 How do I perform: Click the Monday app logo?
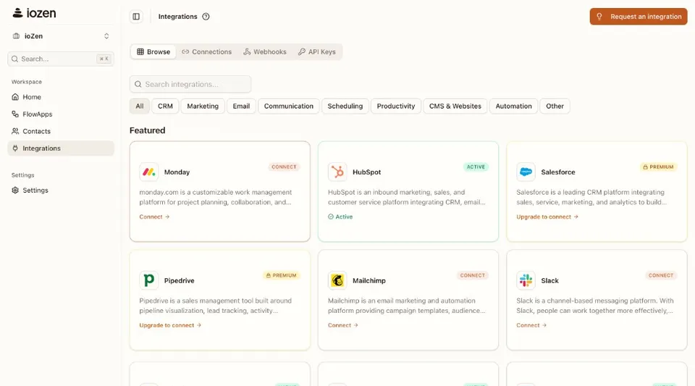coord(149,172)
